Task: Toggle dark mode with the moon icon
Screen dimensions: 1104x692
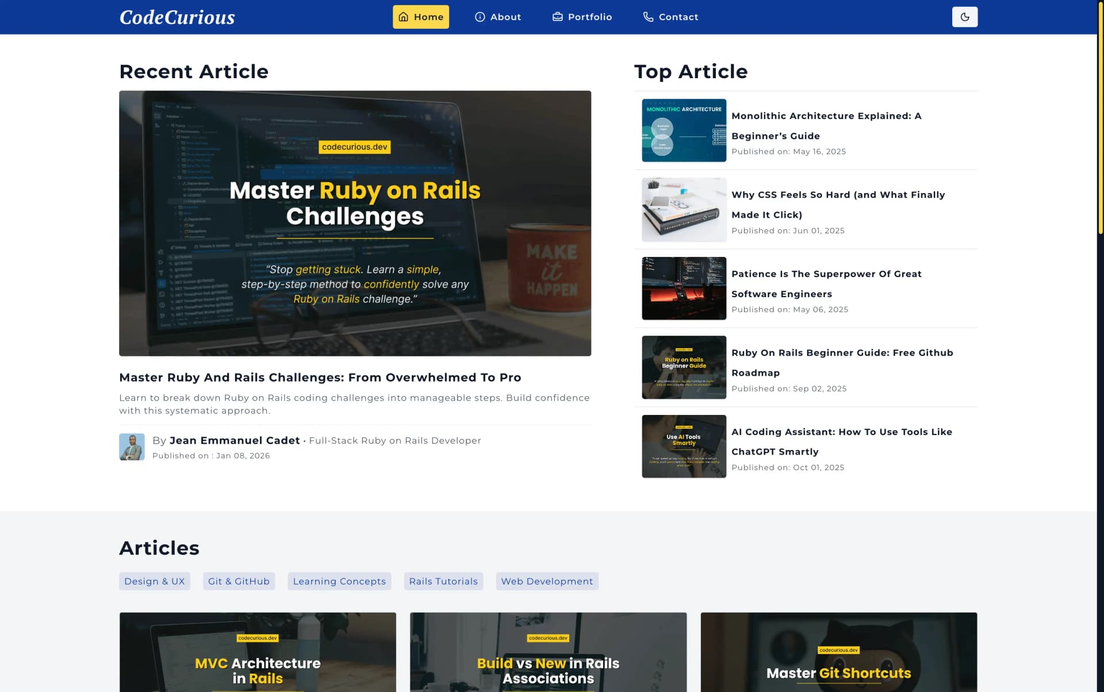Action: [965, 17]
